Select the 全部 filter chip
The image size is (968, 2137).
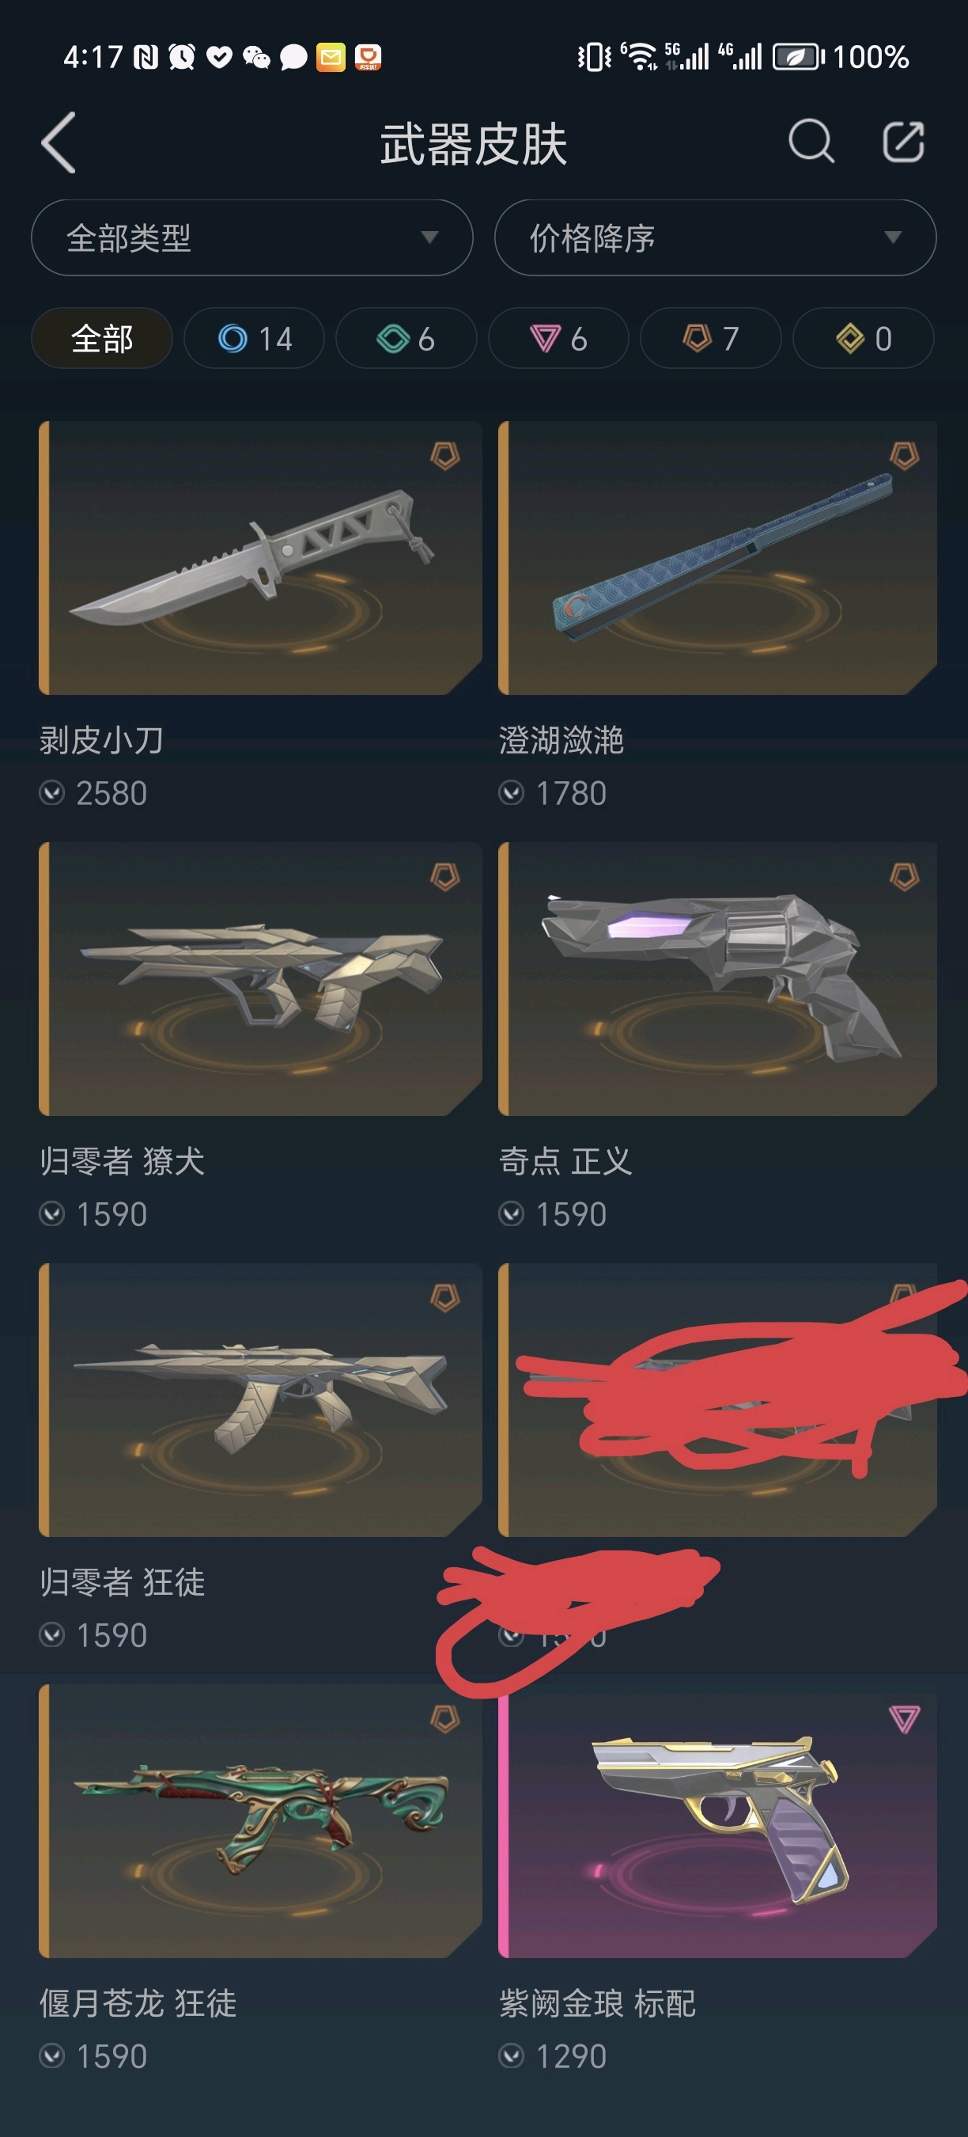pos(102,339)
